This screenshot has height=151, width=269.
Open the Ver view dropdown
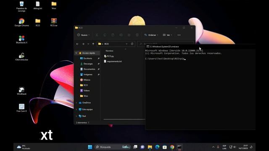tap(167, 35)
